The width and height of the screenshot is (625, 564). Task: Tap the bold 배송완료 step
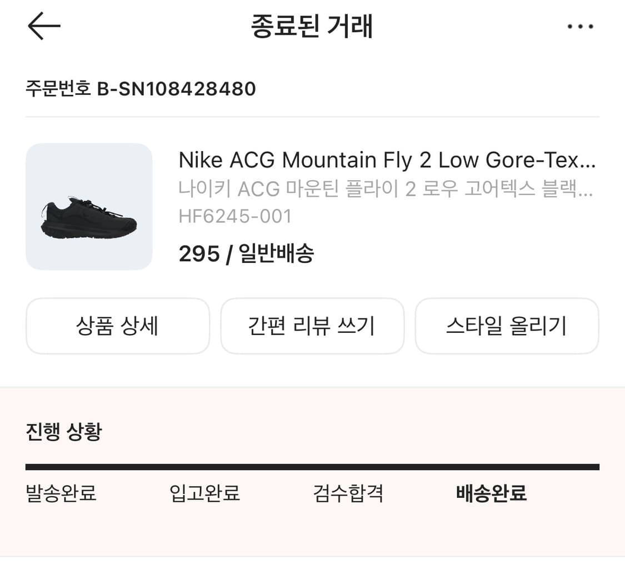tap(491, 493)
